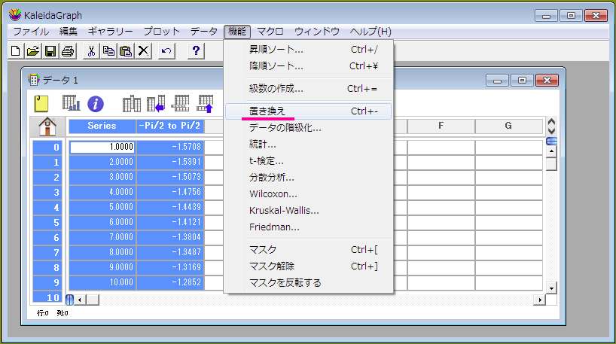This screenshot has height=344, width=616.
Task: Choose マスク from the menu
Action: [x=309, y=250]
